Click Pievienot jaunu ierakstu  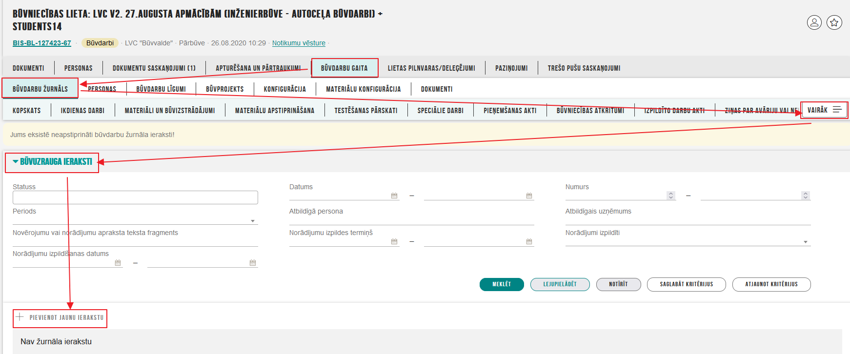pos(60,317)
